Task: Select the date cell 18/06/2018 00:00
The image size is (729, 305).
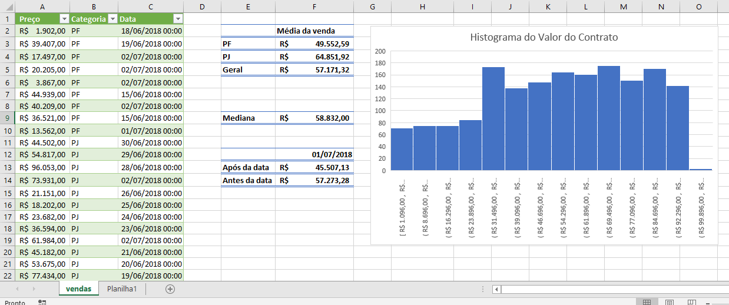Action: click(x=151, y=31)
